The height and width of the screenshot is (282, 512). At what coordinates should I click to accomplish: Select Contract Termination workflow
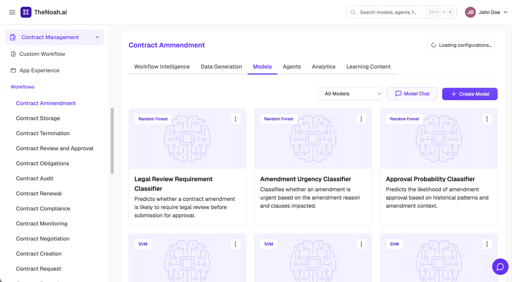43,133
